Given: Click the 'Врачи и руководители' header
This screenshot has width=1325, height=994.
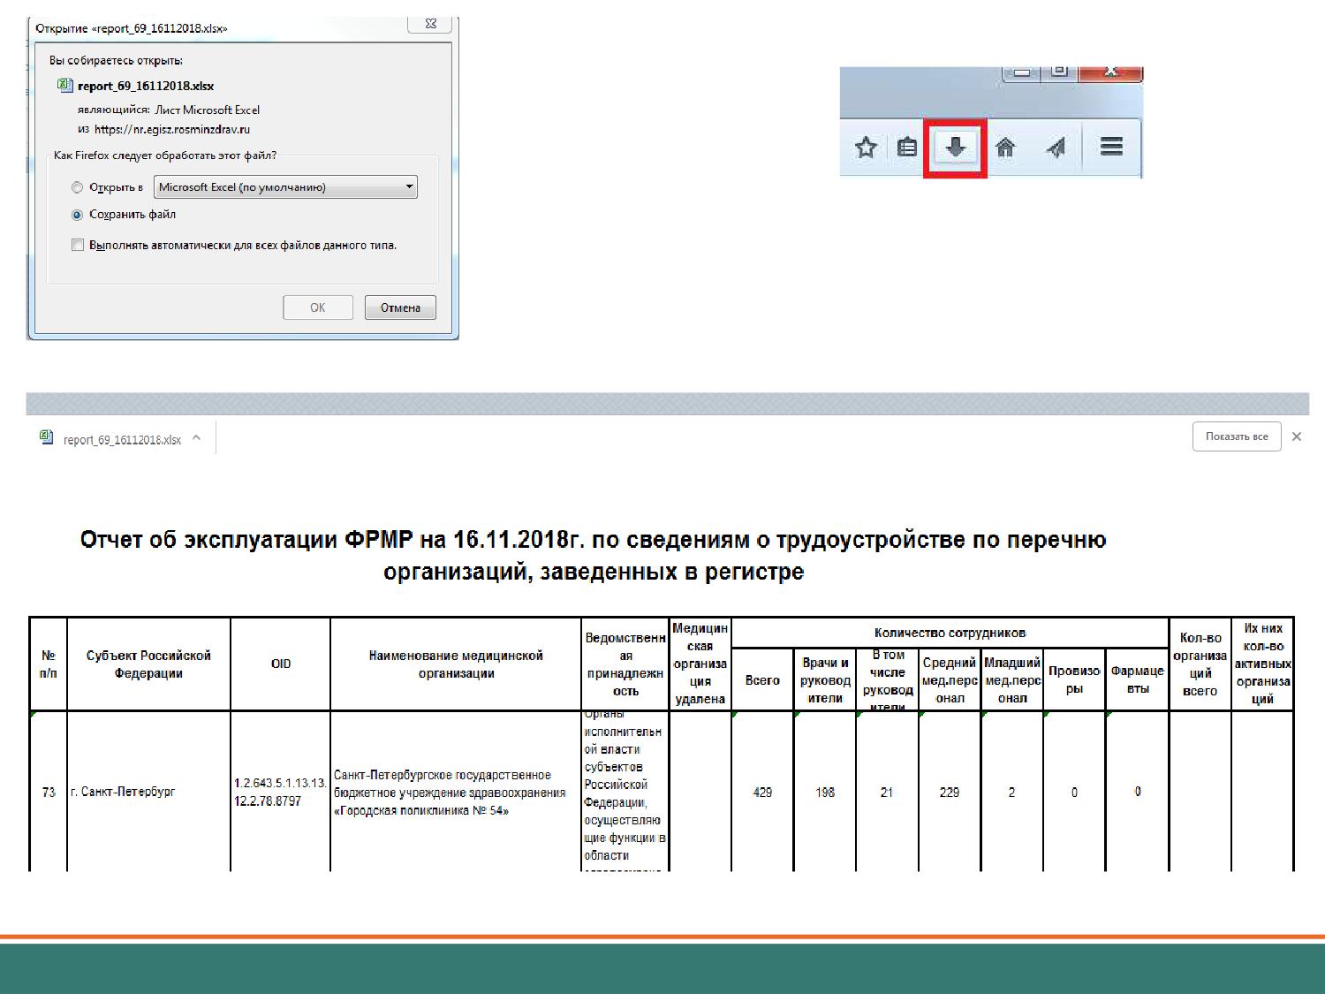Looking at the screenshot, I should pos(825,680).
